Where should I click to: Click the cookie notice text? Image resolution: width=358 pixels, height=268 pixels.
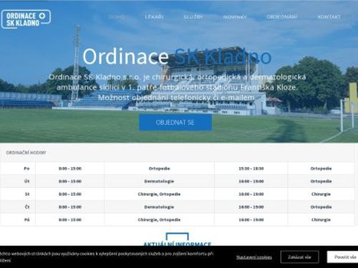(x=107, y=257)
